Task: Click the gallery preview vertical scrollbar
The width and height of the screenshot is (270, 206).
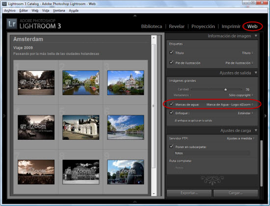Action: click(x=154, y=105)
